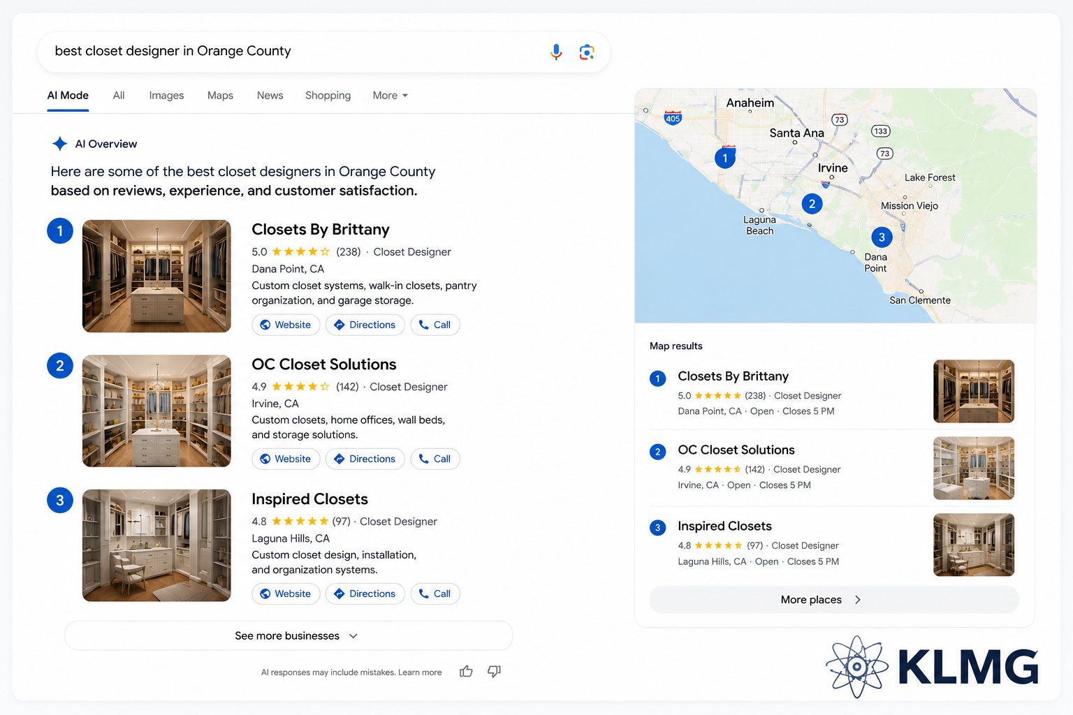Viewport: 1073px width, 715px height.
Task: Select map pin 3 near Dana Point
Action: pyautogui.click(x=882, y=237)
